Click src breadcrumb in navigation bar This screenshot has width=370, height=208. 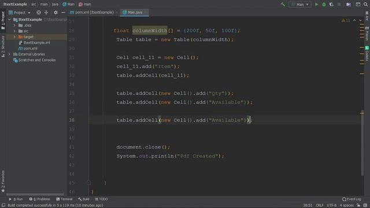click(34, 4)
